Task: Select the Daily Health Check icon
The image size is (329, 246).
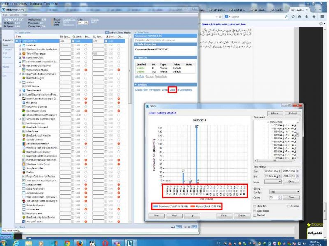Action: pyautogui.click(x=24, y=111)
